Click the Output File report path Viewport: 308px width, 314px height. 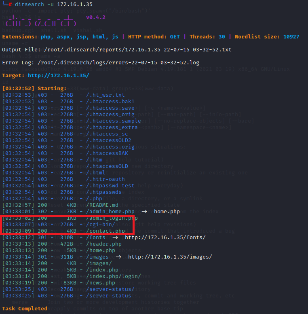tap(137, 50)
